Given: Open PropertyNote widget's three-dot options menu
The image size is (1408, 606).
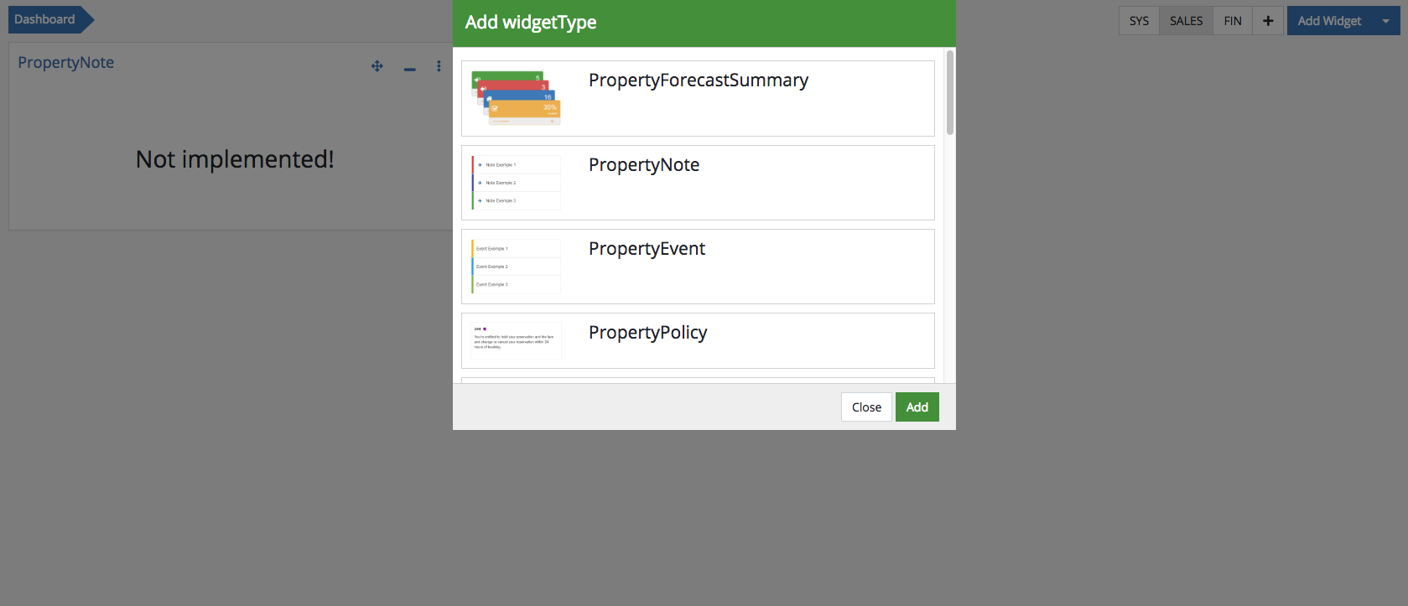Looking at the screenshot, I should 439,66.
